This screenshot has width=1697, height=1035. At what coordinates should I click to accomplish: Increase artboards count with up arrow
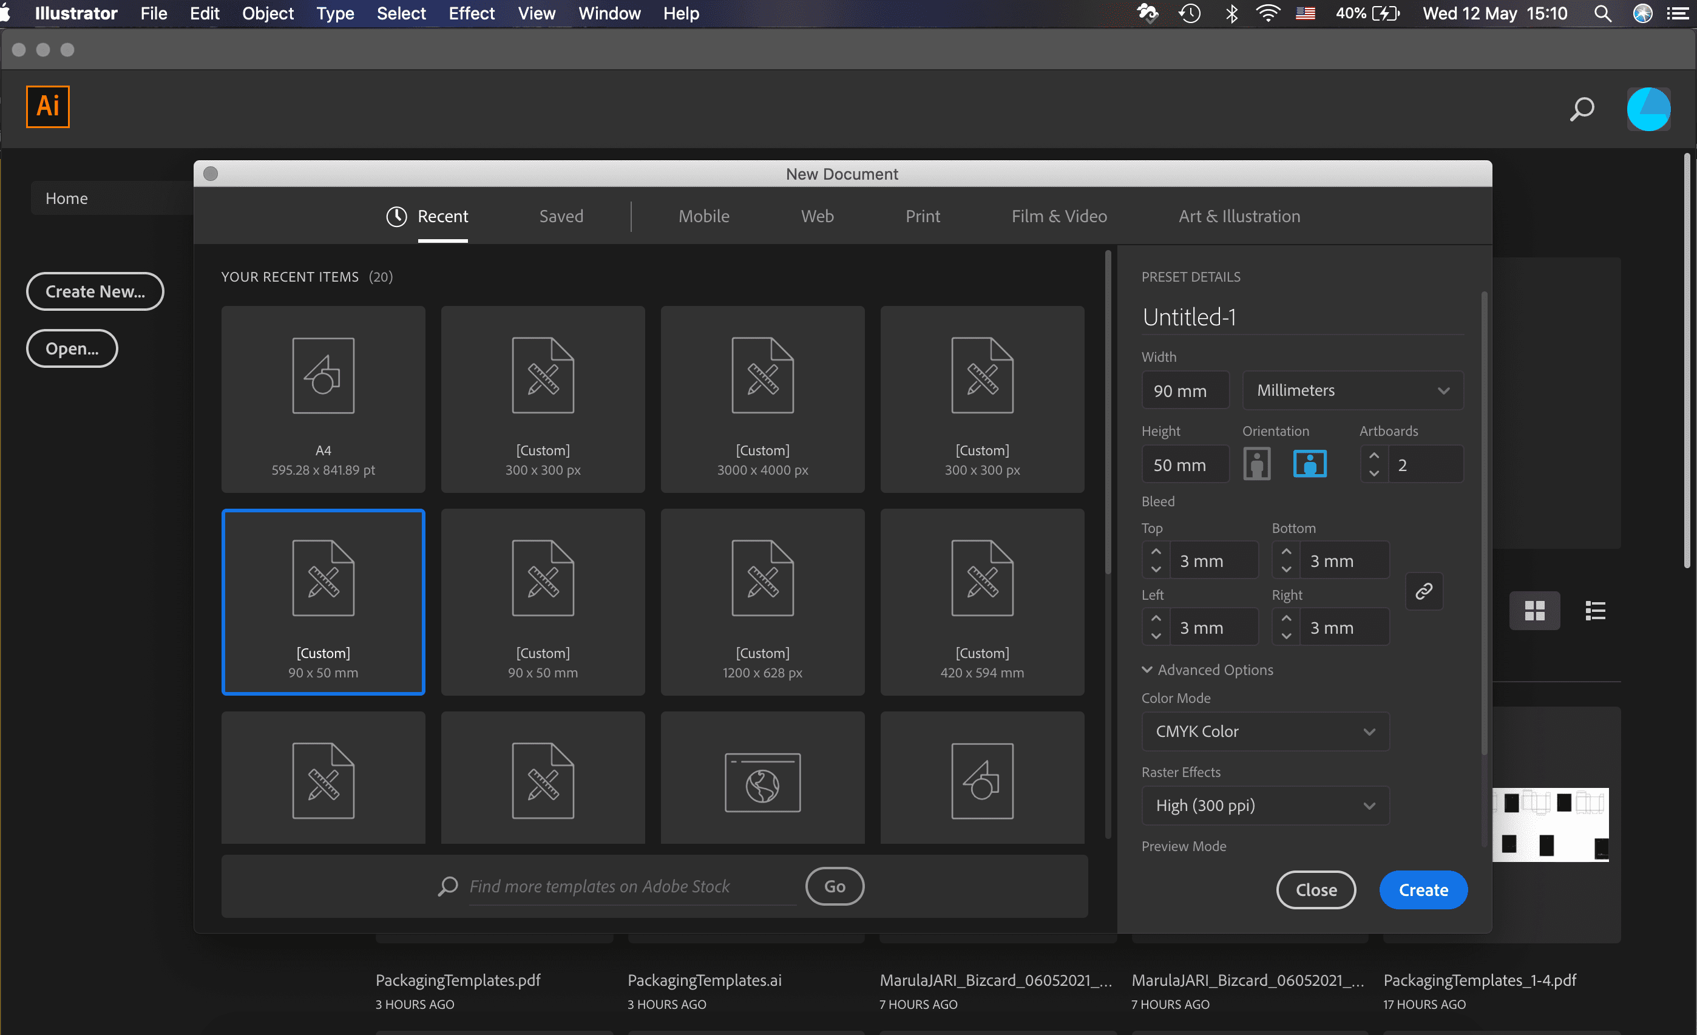1374,455
